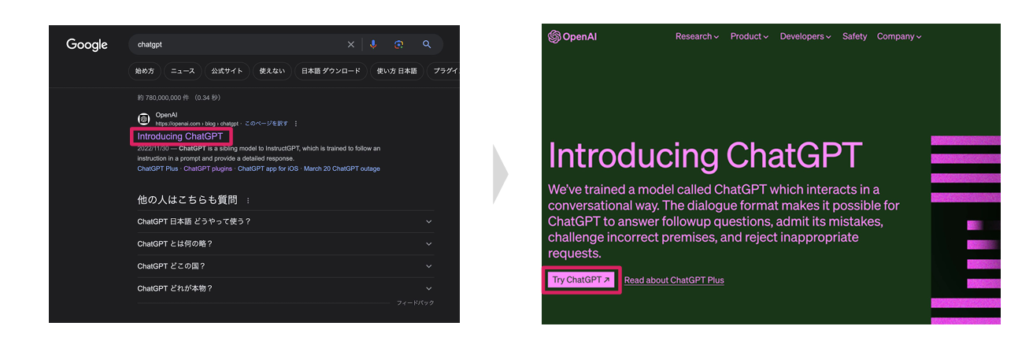Click the Google logo
Screen dimensions: 1033x341
[x=87, y=45]
